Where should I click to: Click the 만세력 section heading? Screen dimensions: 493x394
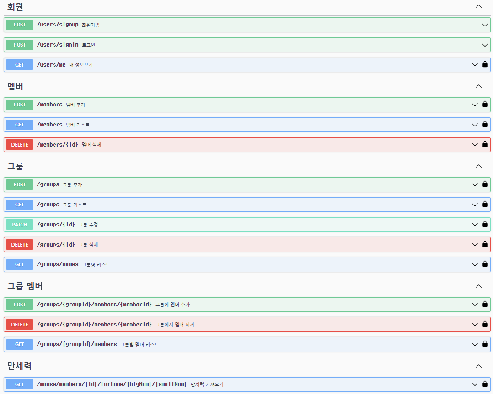click(19, 366)
